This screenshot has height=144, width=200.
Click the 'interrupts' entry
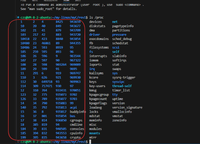coord(98,56)
